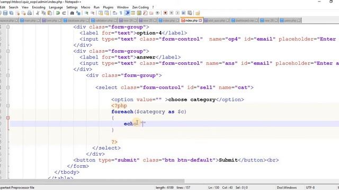This screenshot has width=339, height=190.
Task: Toggle Word Wrap in toolbar
Action: click(x=115, y=13)
